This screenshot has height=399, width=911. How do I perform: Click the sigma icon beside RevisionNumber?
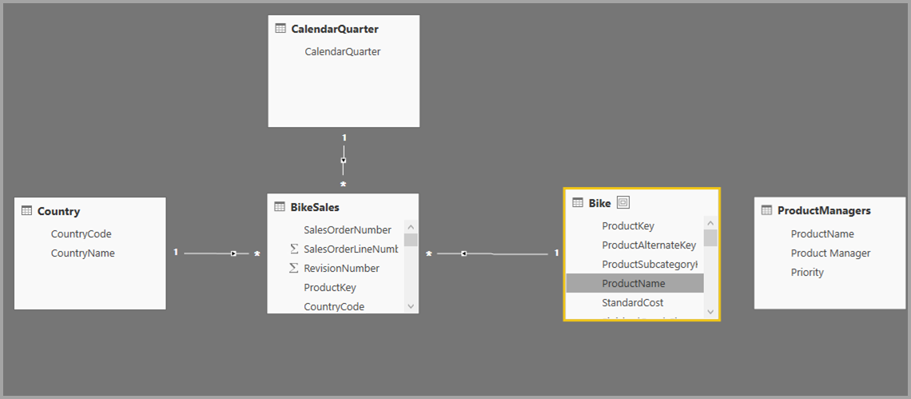[293, 268]
